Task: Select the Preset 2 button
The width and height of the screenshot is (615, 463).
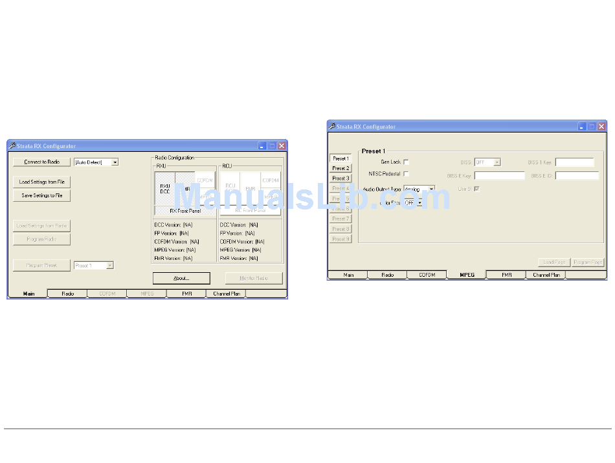Action: 341,168
